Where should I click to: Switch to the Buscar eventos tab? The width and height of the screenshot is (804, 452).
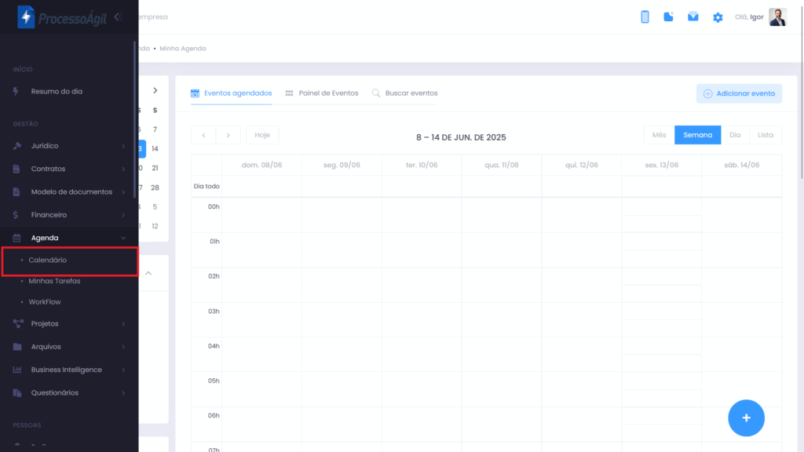[x=404, y=93]
